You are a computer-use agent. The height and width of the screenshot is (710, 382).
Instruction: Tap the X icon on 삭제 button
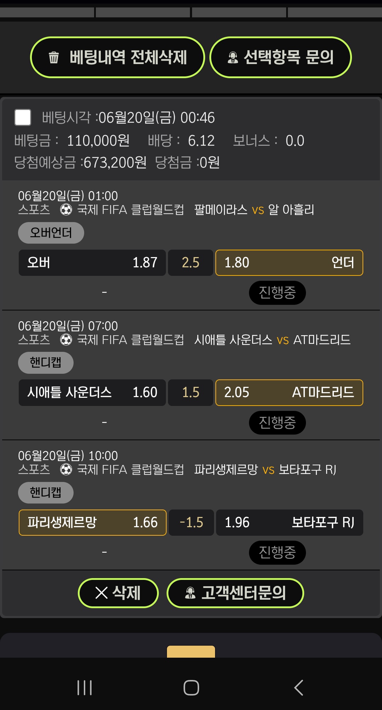[x=102, y=593]
